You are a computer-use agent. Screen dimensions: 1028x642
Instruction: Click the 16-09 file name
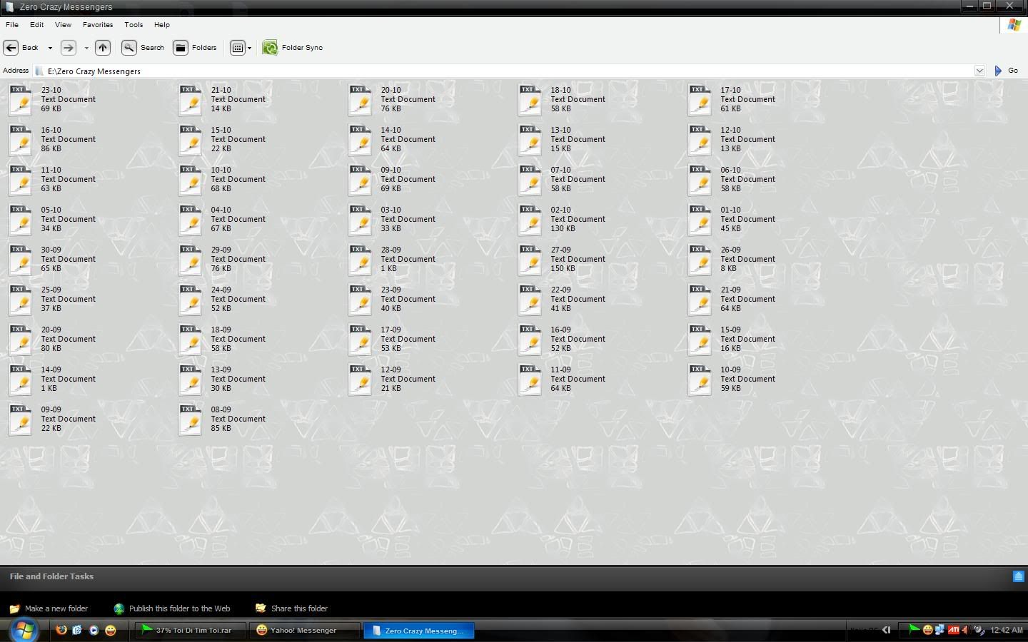tap(560, 330)
